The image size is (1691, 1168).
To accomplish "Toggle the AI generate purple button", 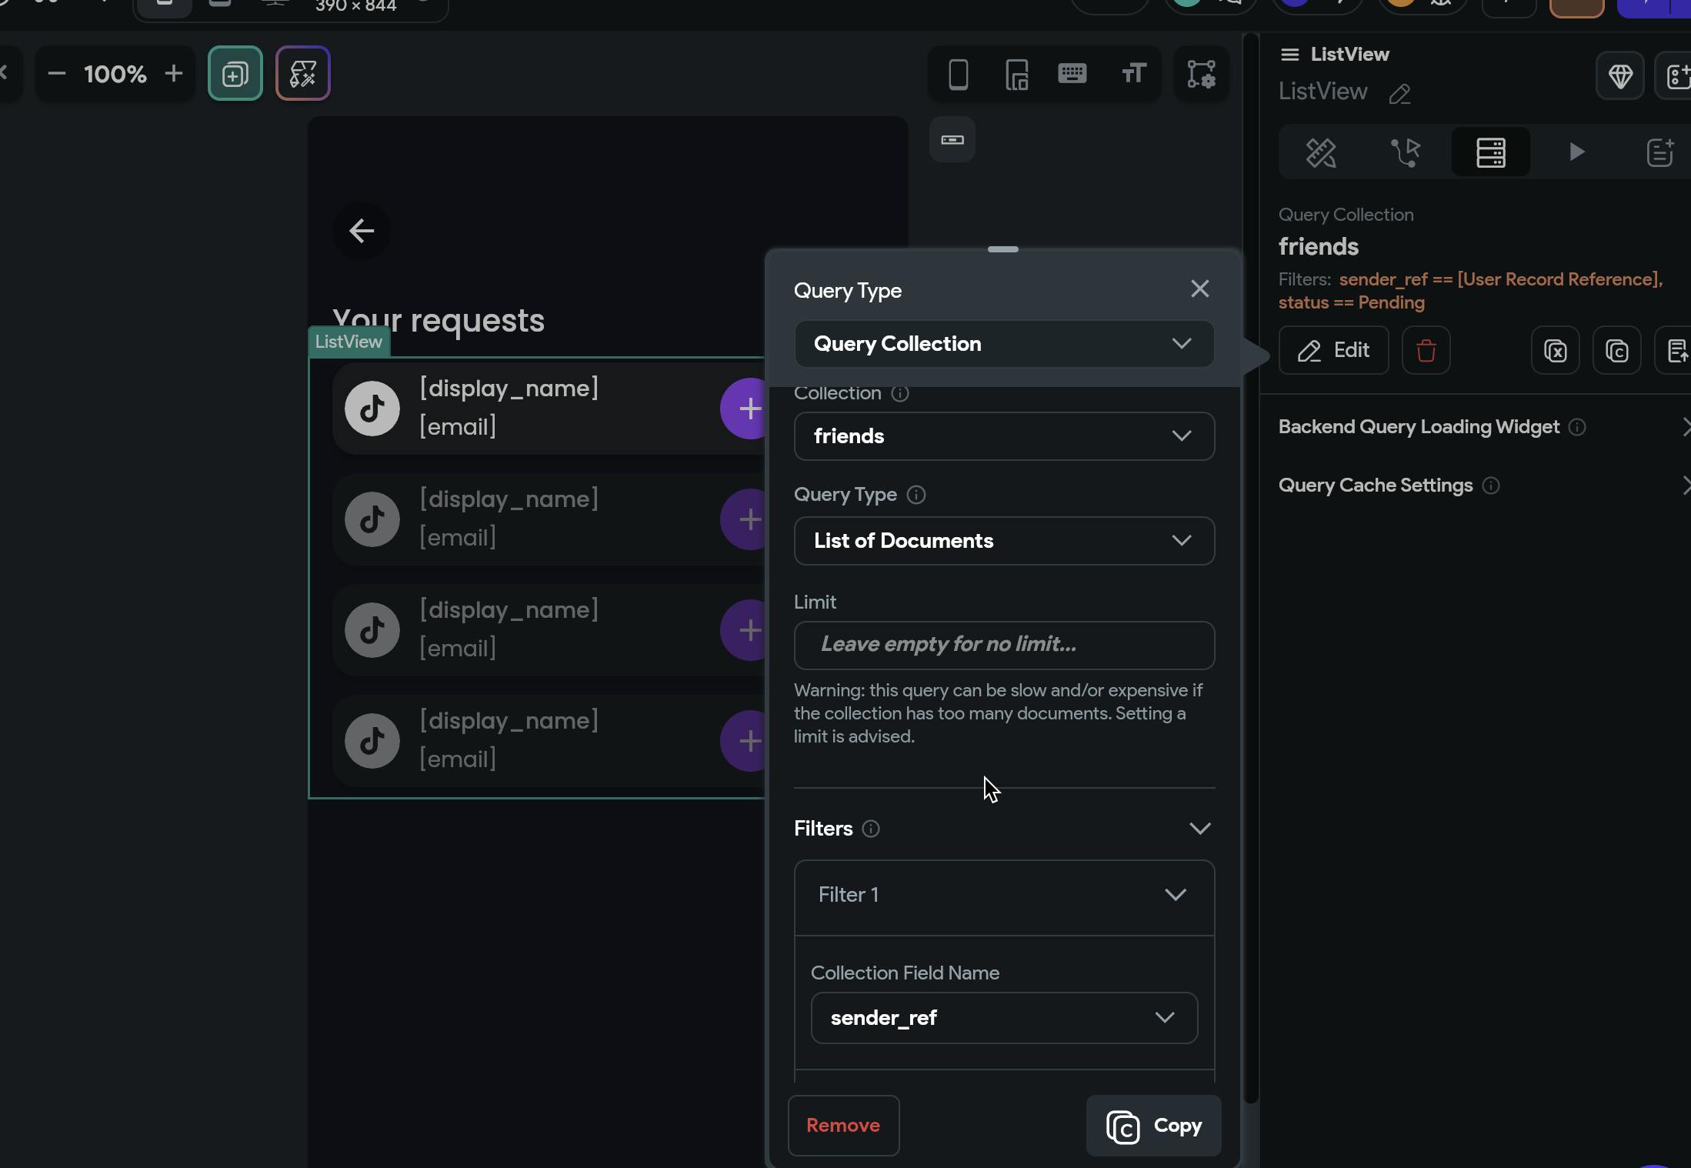I will coord(303,74).
